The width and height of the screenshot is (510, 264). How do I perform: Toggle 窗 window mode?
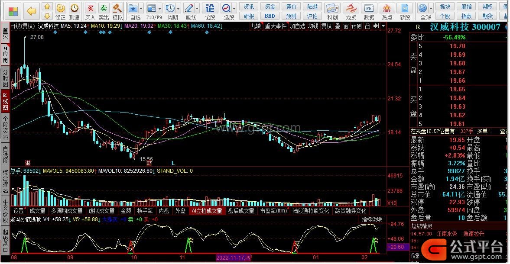pos(346,26)
